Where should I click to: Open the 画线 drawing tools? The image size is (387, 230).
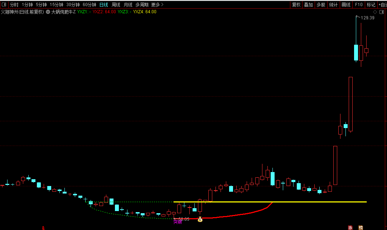tap(346, 5)
